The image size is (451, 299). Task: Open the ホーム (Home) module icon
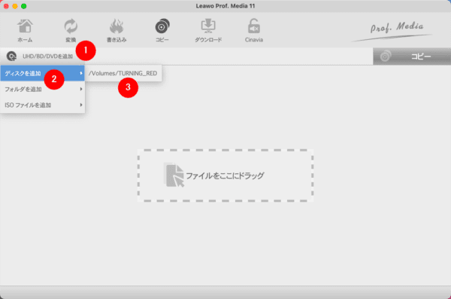tap(25, 30)
